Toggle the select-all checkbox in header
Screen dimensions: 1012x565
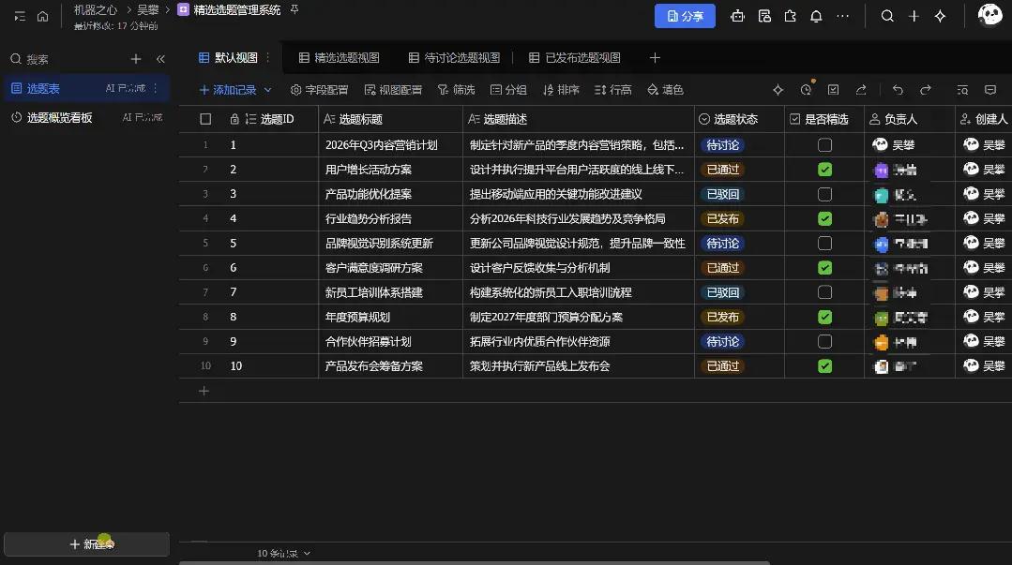pyautogui.click(x=205, y=119)
